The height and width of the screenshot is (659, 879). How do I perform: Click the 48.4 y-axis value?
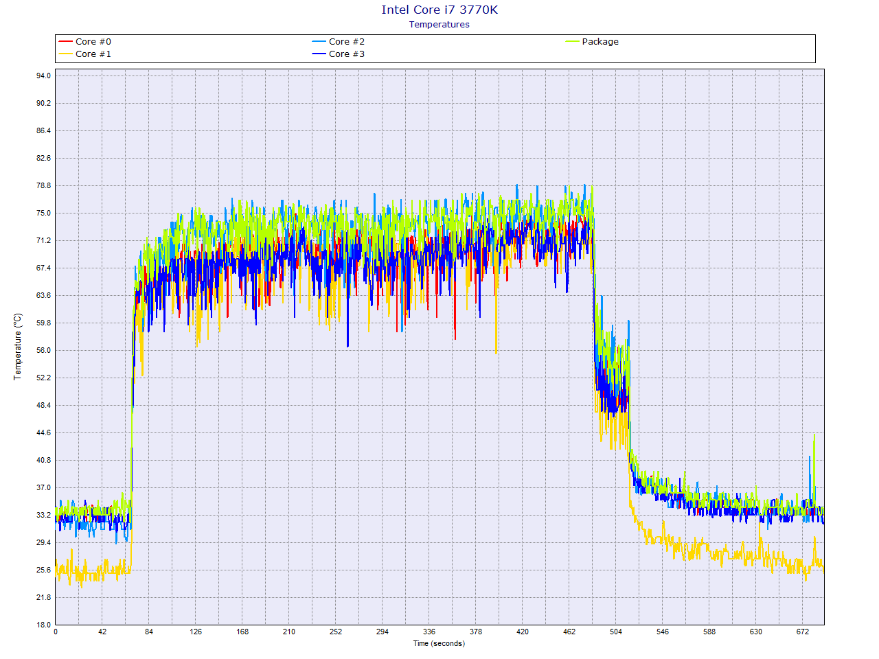pos(43,405)
